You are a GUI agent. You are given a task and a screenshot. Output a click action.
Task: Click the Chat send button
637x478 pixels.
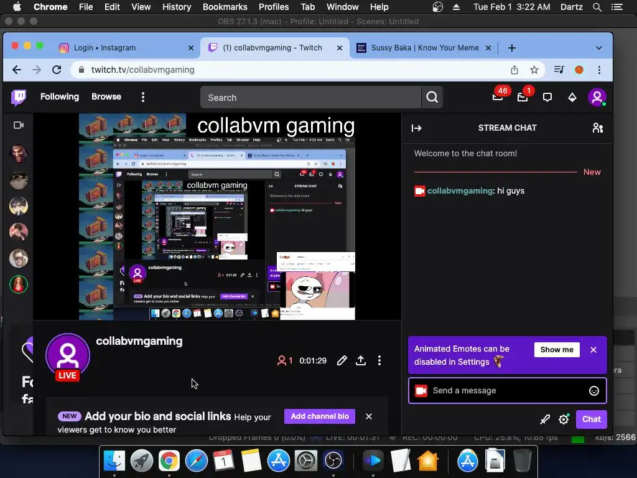(x=591, y=419)
